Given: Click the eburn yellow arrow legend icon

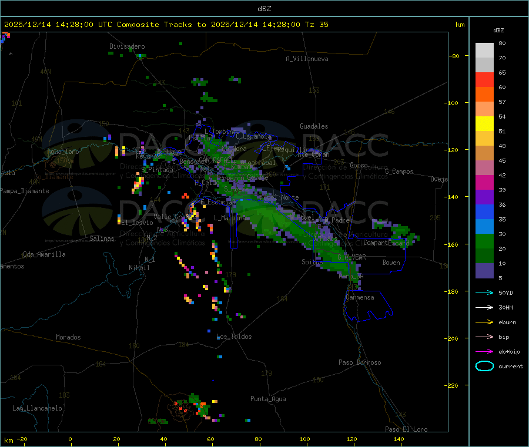Looking at the screenshot, I should pyautogui.click(x=484, y=322).
